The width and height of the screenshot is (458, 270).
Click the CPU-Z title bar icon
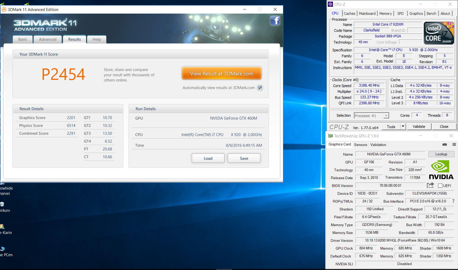[330, 4]
